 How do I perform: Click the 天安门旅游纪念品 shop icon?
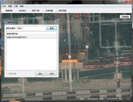point(87,47)
